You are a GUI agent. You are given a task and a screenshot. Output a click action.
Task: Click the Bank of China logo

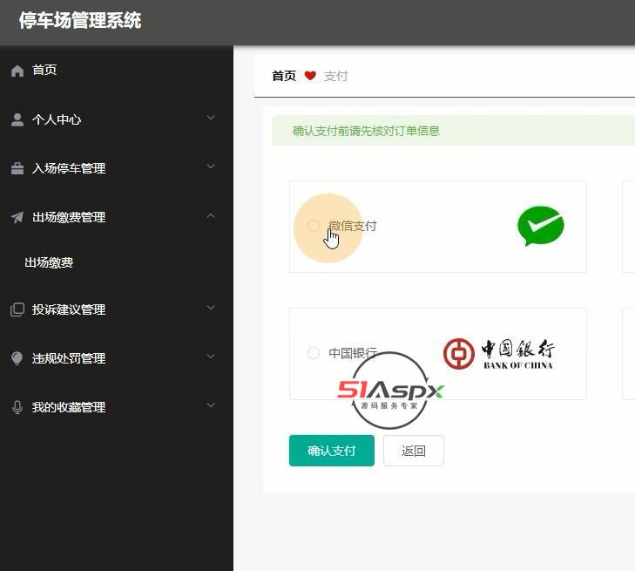[498, 354]
